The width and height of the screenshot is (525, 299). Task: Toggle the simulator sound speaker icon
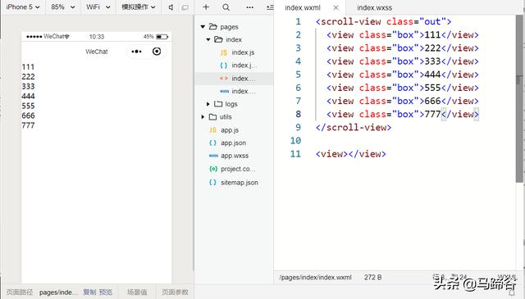171,7
